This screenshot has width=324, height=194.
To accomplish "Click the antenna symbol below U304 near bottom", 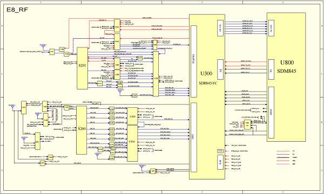I will pyautogui.click(x=141, y=166).
